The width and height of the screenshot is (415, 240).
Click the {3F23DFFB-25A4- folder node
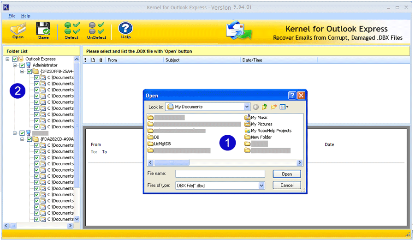point(57,71)
